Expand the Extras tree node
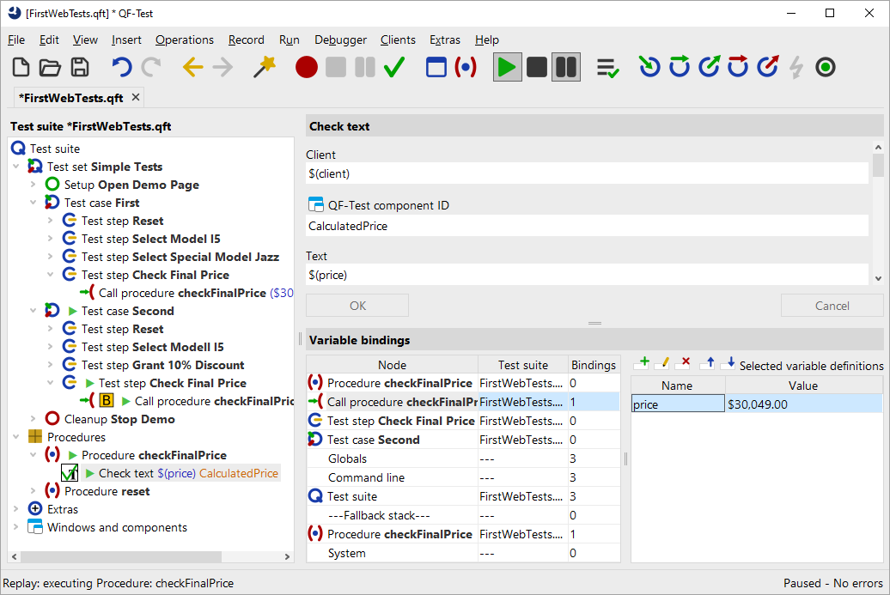This screenshot has width=890, height=595. pyautogui.click(x=15, y=509)
